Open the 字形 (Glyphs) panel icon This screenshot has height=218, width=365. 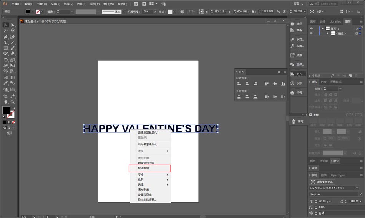coord(297,83)
